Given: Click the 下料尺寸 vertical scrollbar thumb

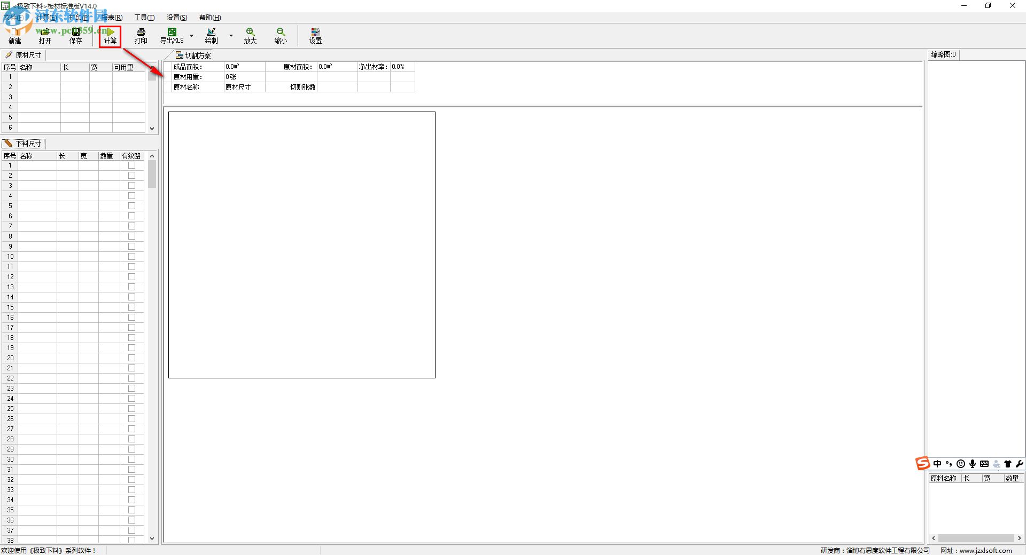Looking at the screenshot, I should 152,175.
